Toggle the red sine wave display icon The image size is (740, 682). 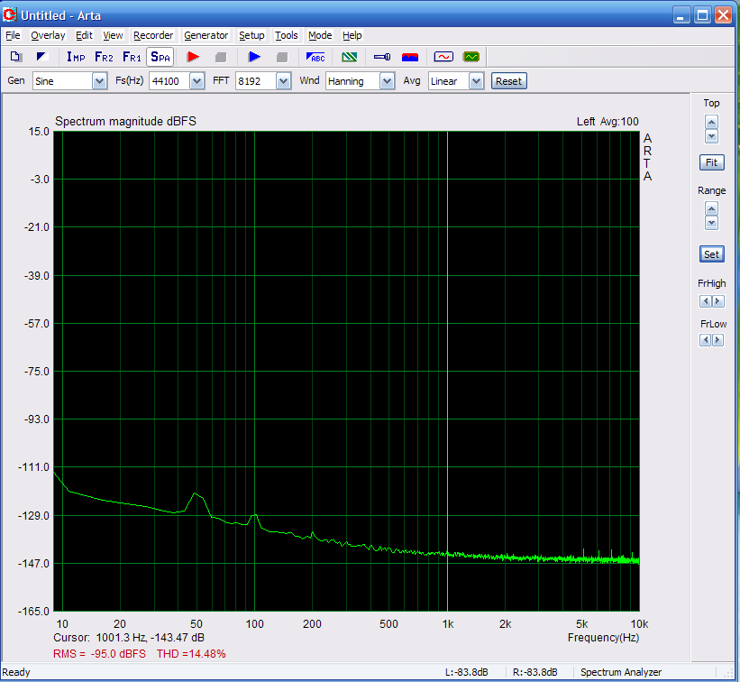click(443, 57)
